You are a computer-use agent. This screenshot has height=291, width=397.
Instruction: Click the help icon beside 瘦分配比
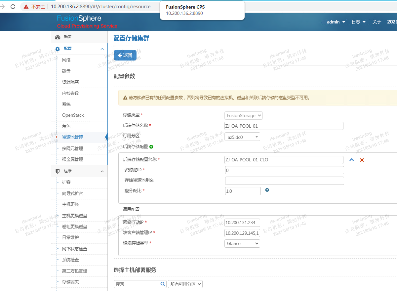pyautogui.click(x=267, y=190)
